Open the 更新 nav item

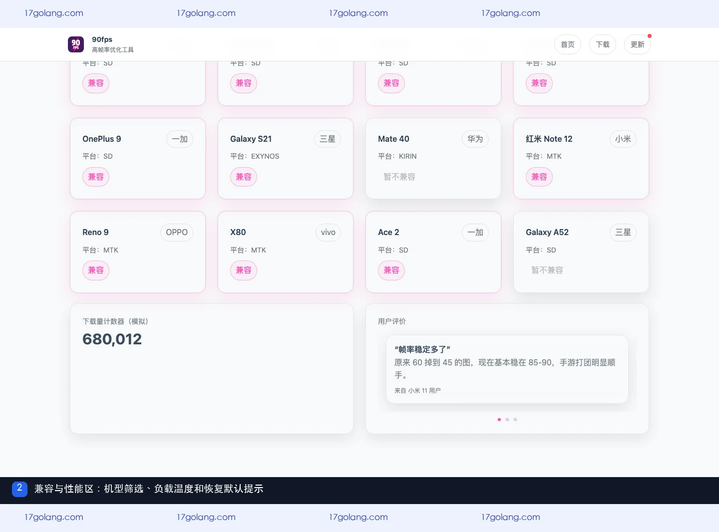click(638, 44)
